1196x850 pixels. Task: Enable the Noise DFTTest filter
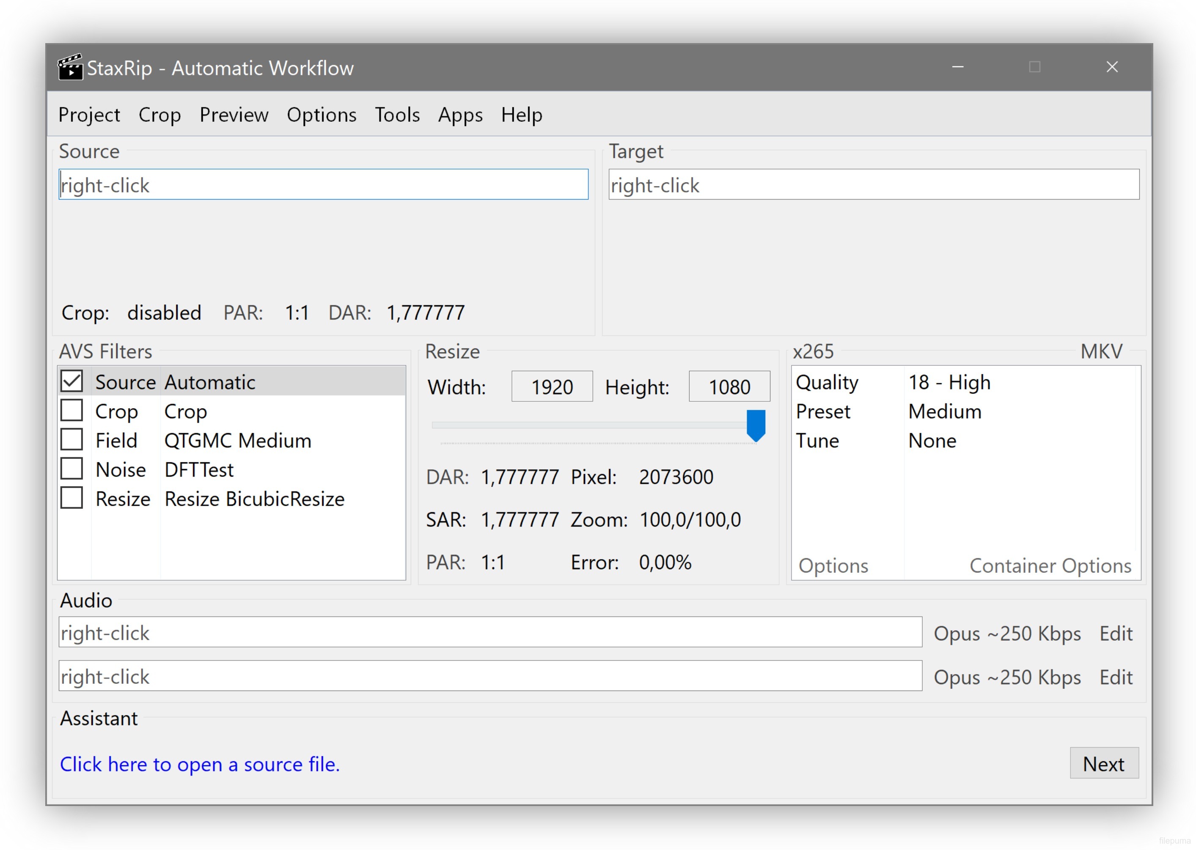72,469
